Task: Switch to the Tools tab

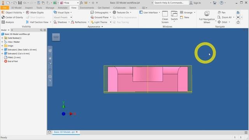Action: [39, 8]
